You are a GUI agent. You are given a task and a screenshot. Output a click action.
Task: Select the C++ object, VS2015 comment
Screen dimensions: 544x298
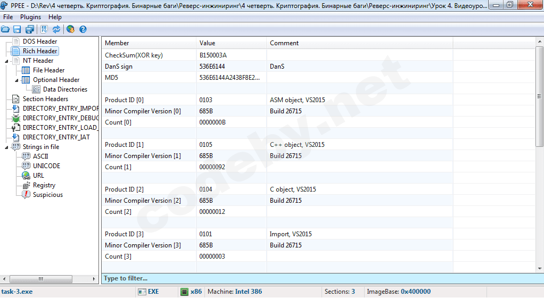coord(360,145)
